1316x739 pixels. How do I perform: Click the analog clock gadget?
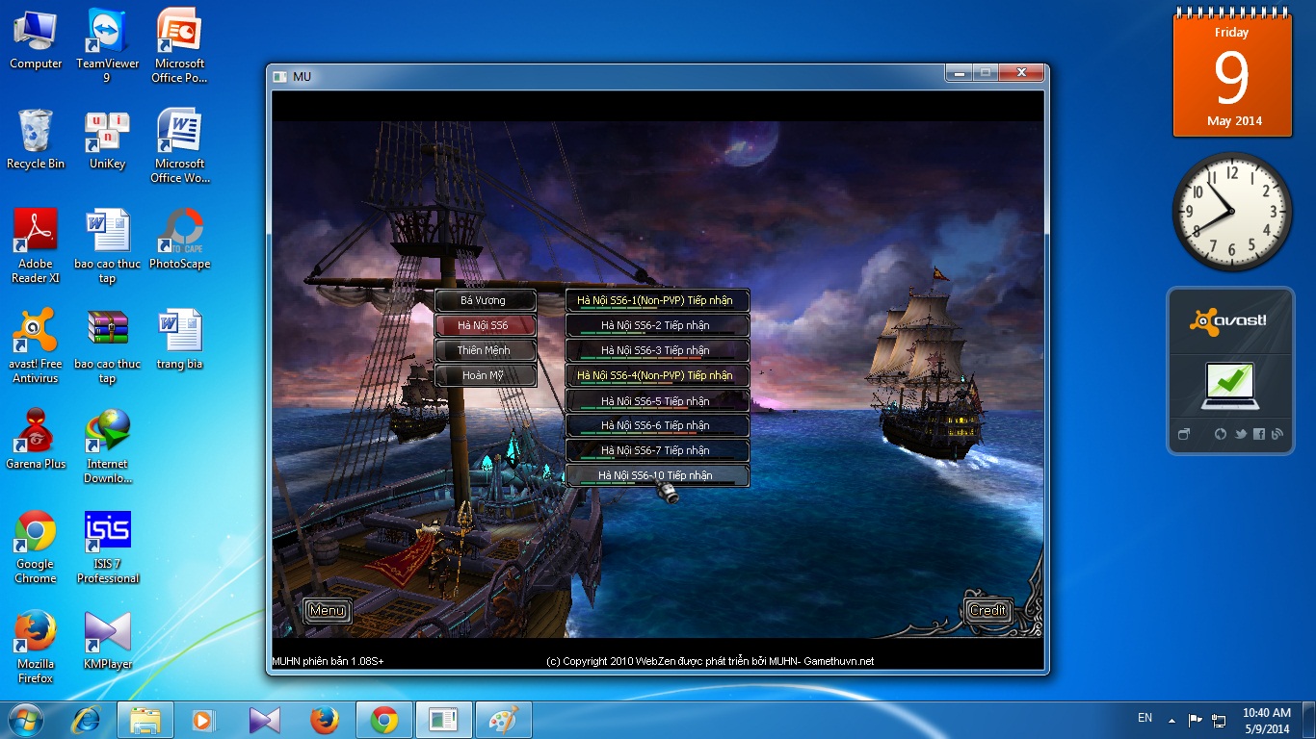click(x=1232, y=213)
